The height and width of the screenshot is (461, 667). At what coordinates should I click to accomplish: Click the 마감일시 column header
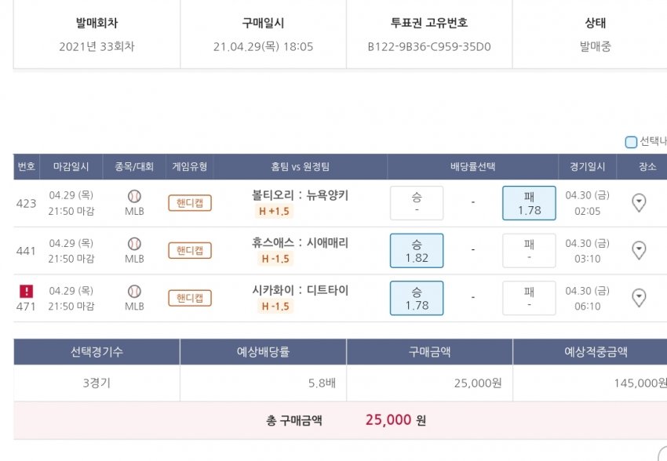coord(71,167)
